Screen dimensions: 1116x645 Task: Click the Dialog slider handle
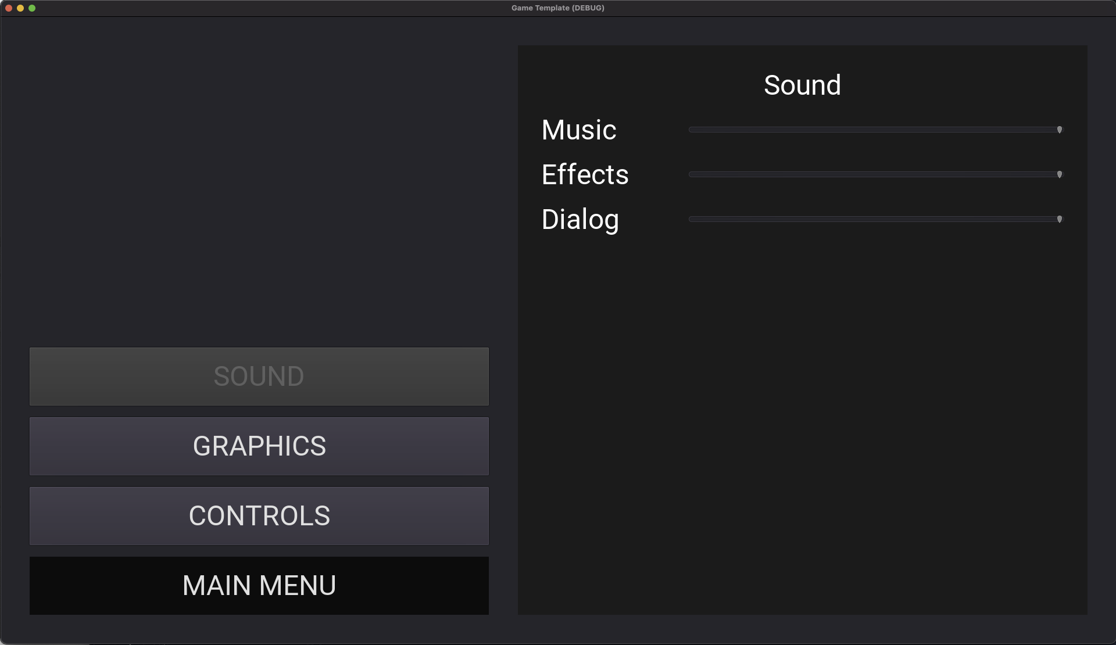(1059, 219)
